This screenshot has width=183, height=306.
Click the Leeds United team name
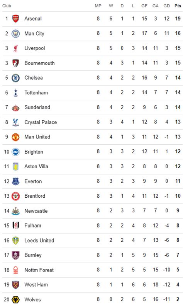(39, 241)
